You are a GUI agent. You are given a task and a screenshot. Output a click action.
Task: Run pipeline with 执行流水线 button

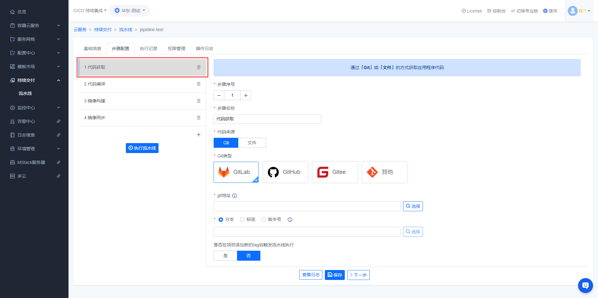coord(142,148)
